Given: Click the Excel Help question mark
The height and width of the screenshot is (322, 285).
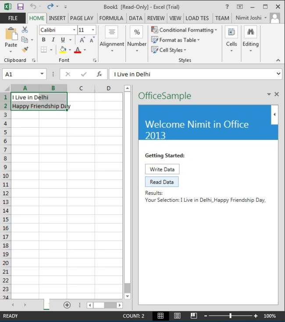Looking at the screenshot, I should pyautogui.click(x=227, y=7).
